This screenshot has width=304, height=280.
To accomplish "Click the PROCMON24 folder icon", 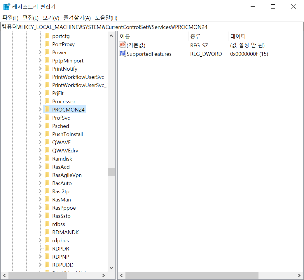I will click(x=47, y=109).
